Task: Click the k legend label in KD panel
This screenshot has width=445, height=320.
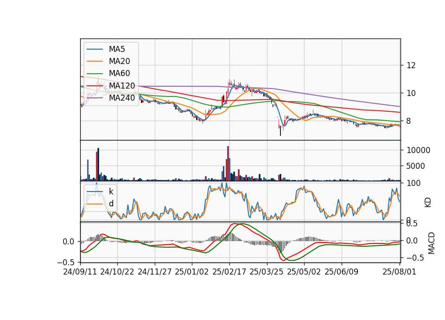Action: [111, 192]
